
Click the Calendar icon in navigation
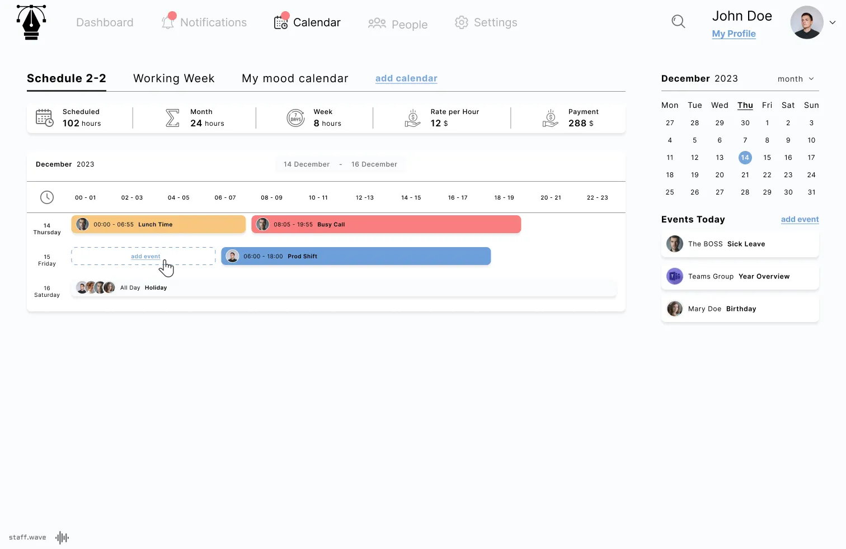(281, 22)
